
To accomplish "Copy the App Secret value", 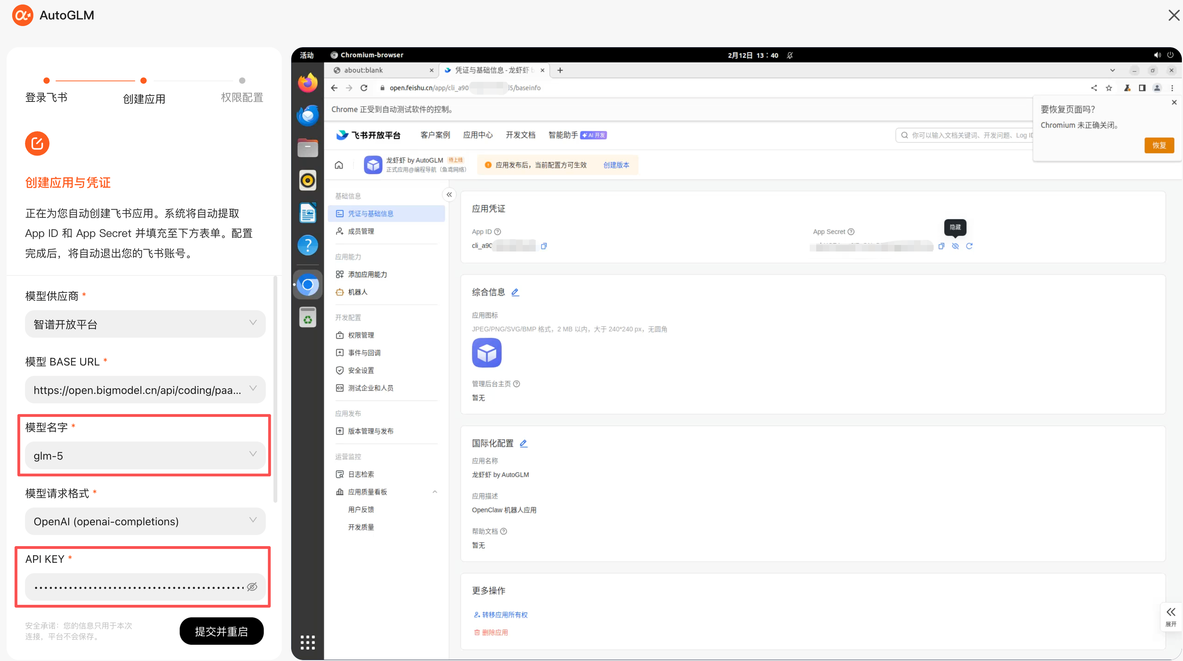I will [x=941, y=246].
